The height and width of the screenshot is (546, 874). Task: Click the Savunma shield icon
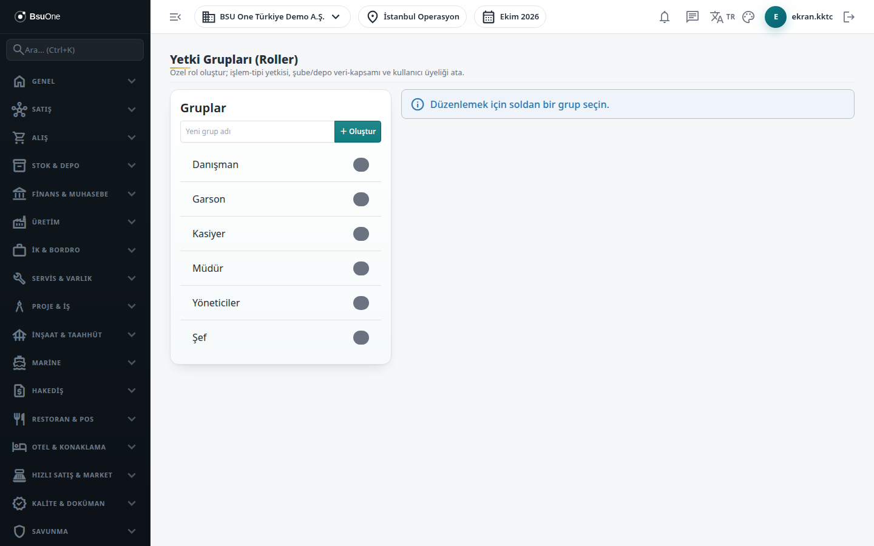pyautogui.click(x=19, y=531)
